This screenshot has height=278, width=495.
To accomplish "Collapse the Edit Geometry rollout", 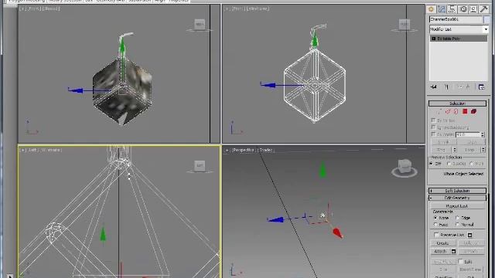I will pyautogui.click(x=457, y=198).
